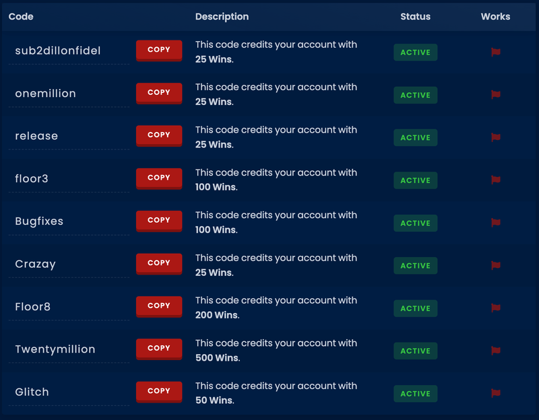Click the onemillion code text
539x420 pixels.
click(x=45, y=93)
